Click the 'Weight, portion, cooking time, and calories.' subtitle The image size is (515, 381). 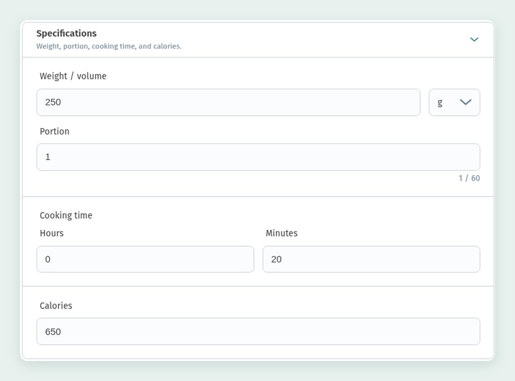point(109,46)
